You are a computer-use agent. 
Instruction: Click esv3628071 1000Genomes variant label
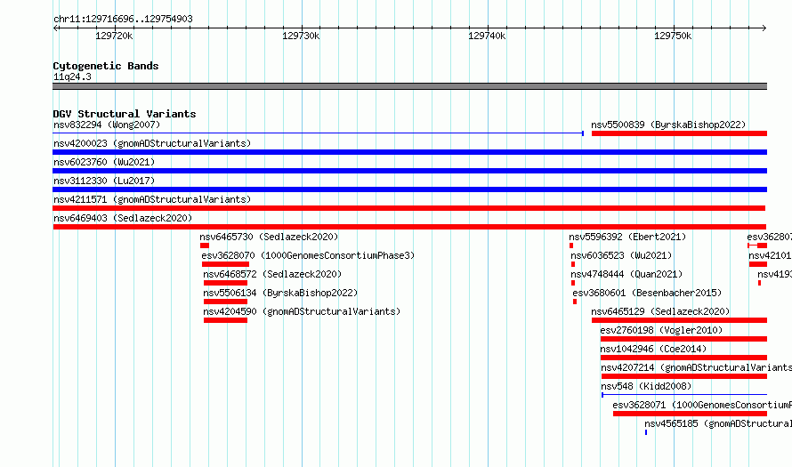(702, 405)
